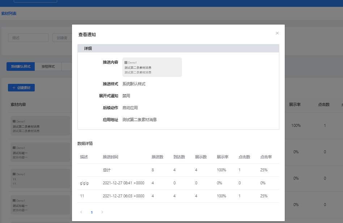Select page 1 in pagination
Viewport: 343px width, 223px height.
pos(92,212)
